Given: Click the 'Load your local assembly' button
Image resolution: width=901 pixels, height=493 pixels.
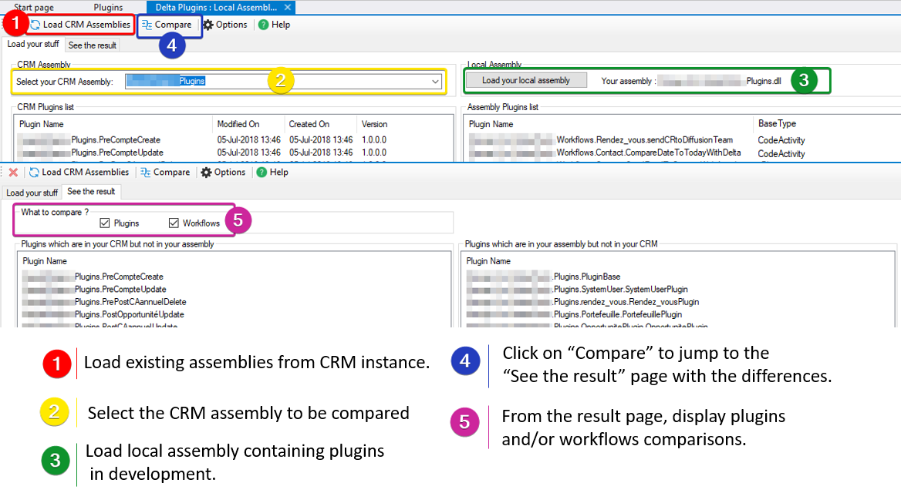Looking at the screenshot, I should point(526,80).
